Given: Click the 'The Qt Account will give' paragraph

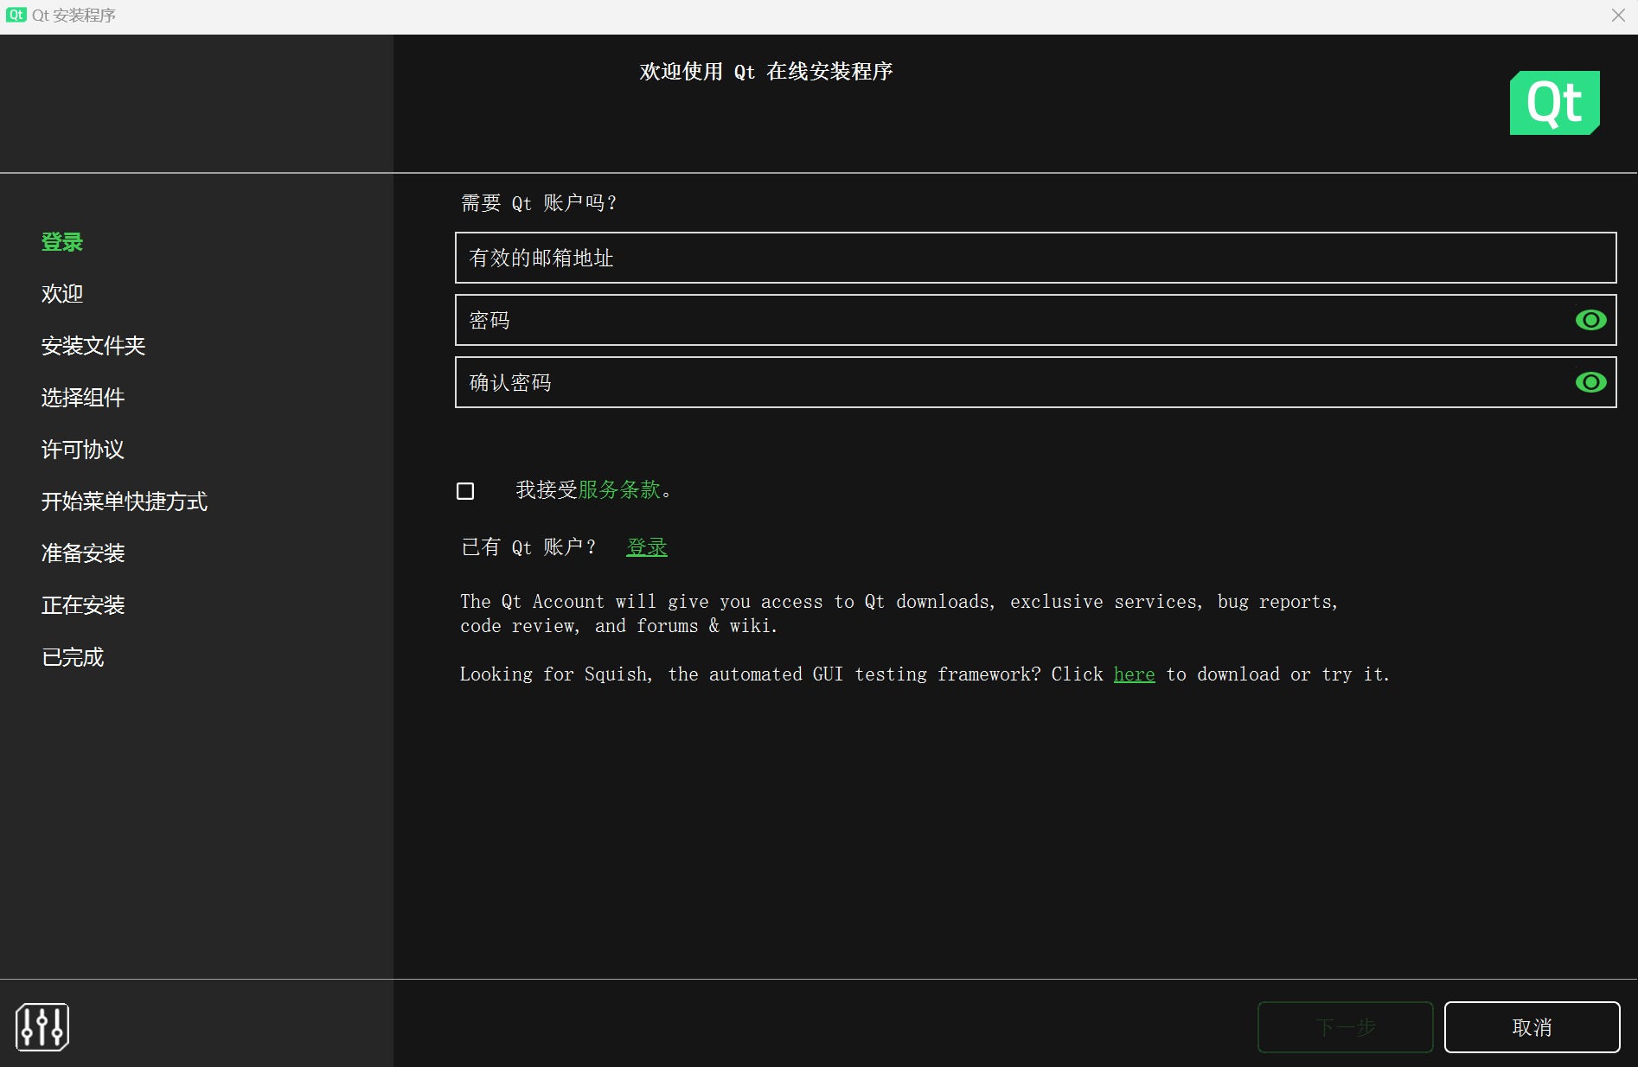Looking at the screenshot, I should pyautogui.click(x=899, y=613).
